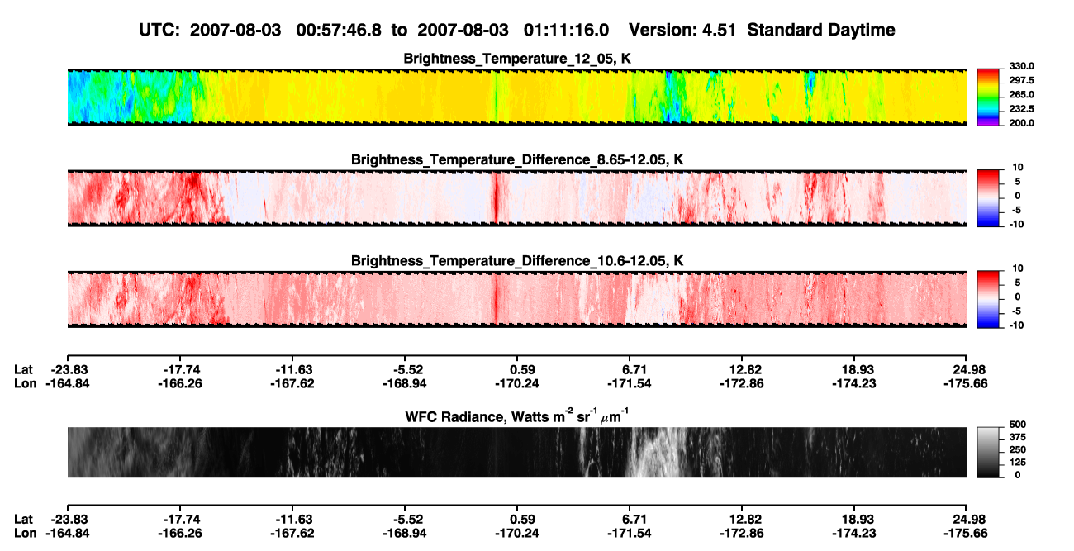Click the 8.65-12.05 difference image strip
1074x551 pixels.
tap(517, 197)
